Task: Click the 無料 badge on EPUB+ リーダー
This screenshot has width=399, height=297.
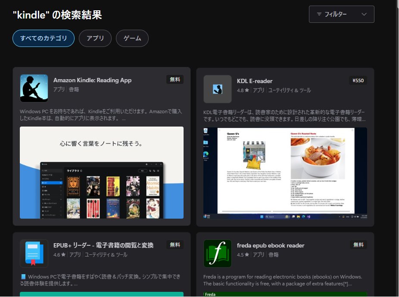Action: point(175,245)
